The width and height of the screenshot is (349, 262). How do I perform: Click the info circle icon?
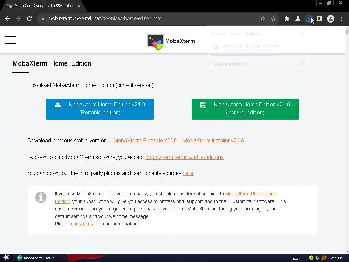pyautogui.click(x=41, y=198)
